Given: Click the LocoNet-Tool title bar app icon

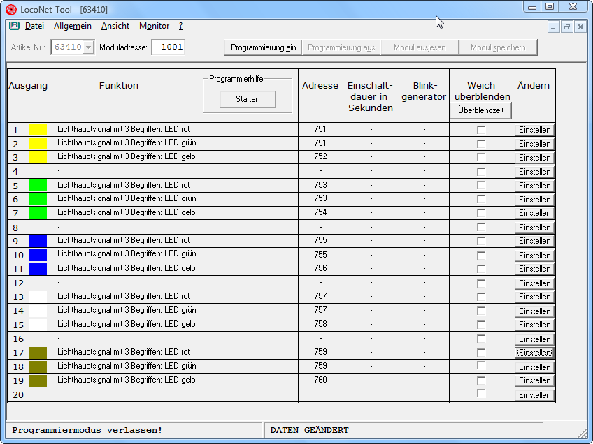Looking at the screenshot, I should pos(11,9).
